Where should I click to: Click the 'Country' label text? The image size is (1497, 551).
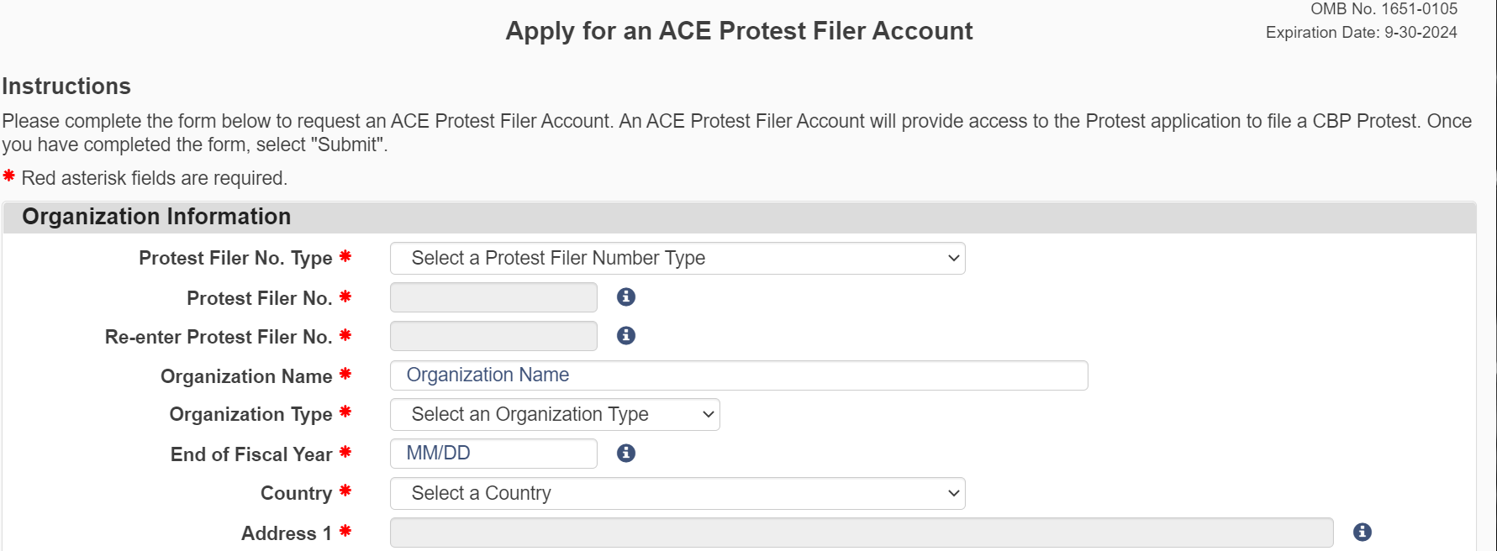coord(296,494)
